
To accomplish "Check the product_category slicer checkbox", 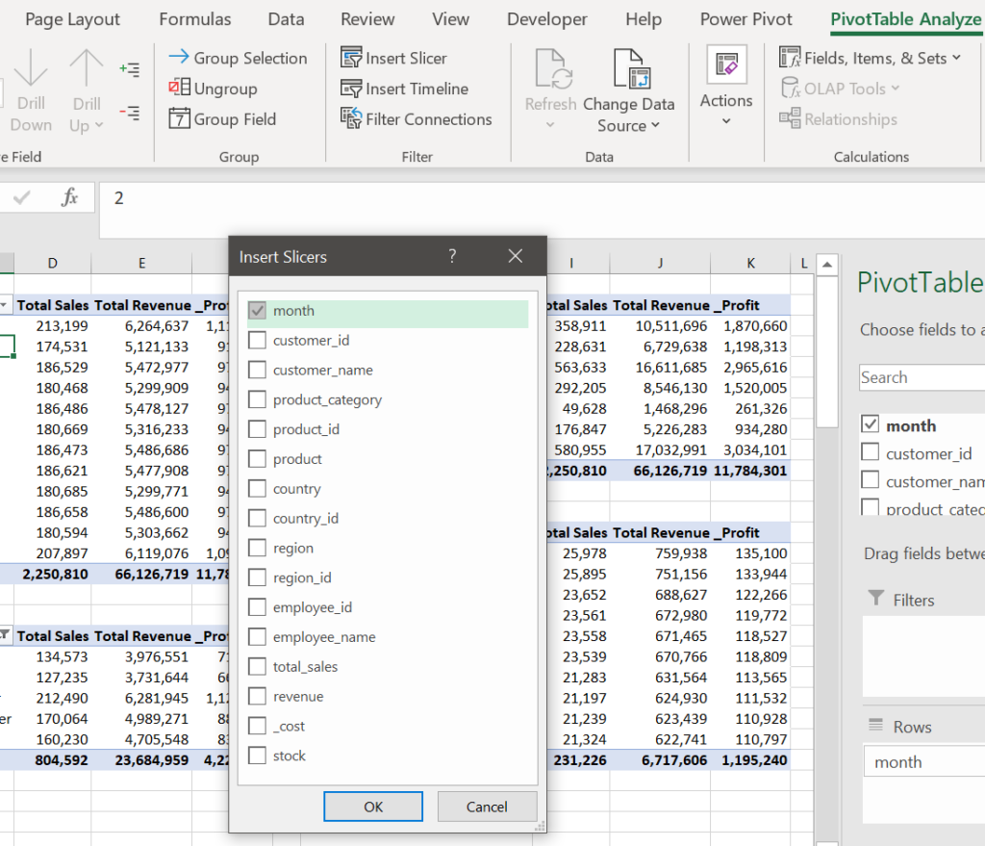I will coord(258,399).
